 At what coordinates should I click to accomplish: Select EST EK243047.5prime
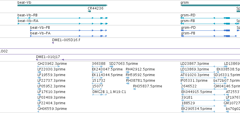coord(97,72)
